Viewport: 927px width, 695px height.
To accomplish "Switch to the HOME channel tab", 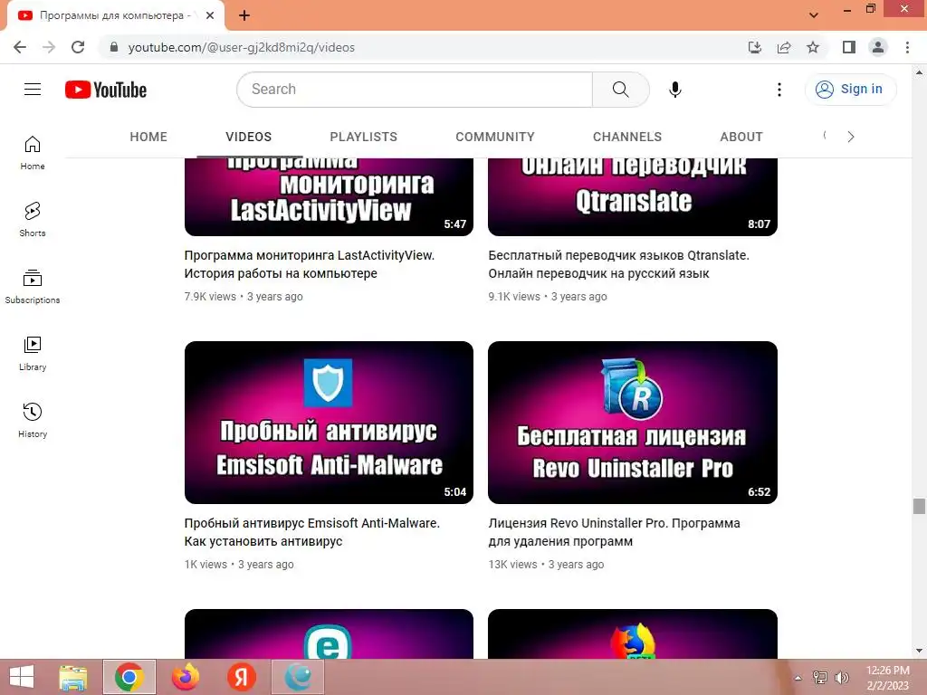I will [148, 138].
